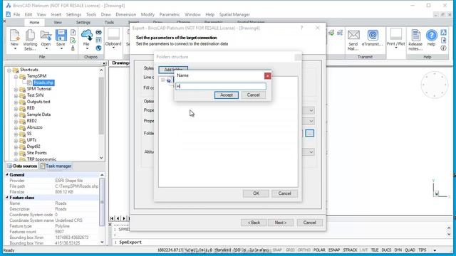Click the blue Help question mark icon

[432, 36]
